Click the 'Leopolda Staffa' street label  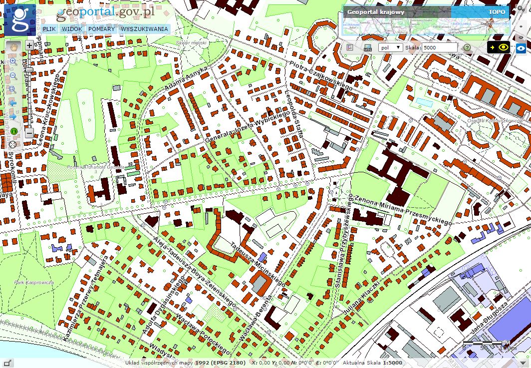(294, 114)
